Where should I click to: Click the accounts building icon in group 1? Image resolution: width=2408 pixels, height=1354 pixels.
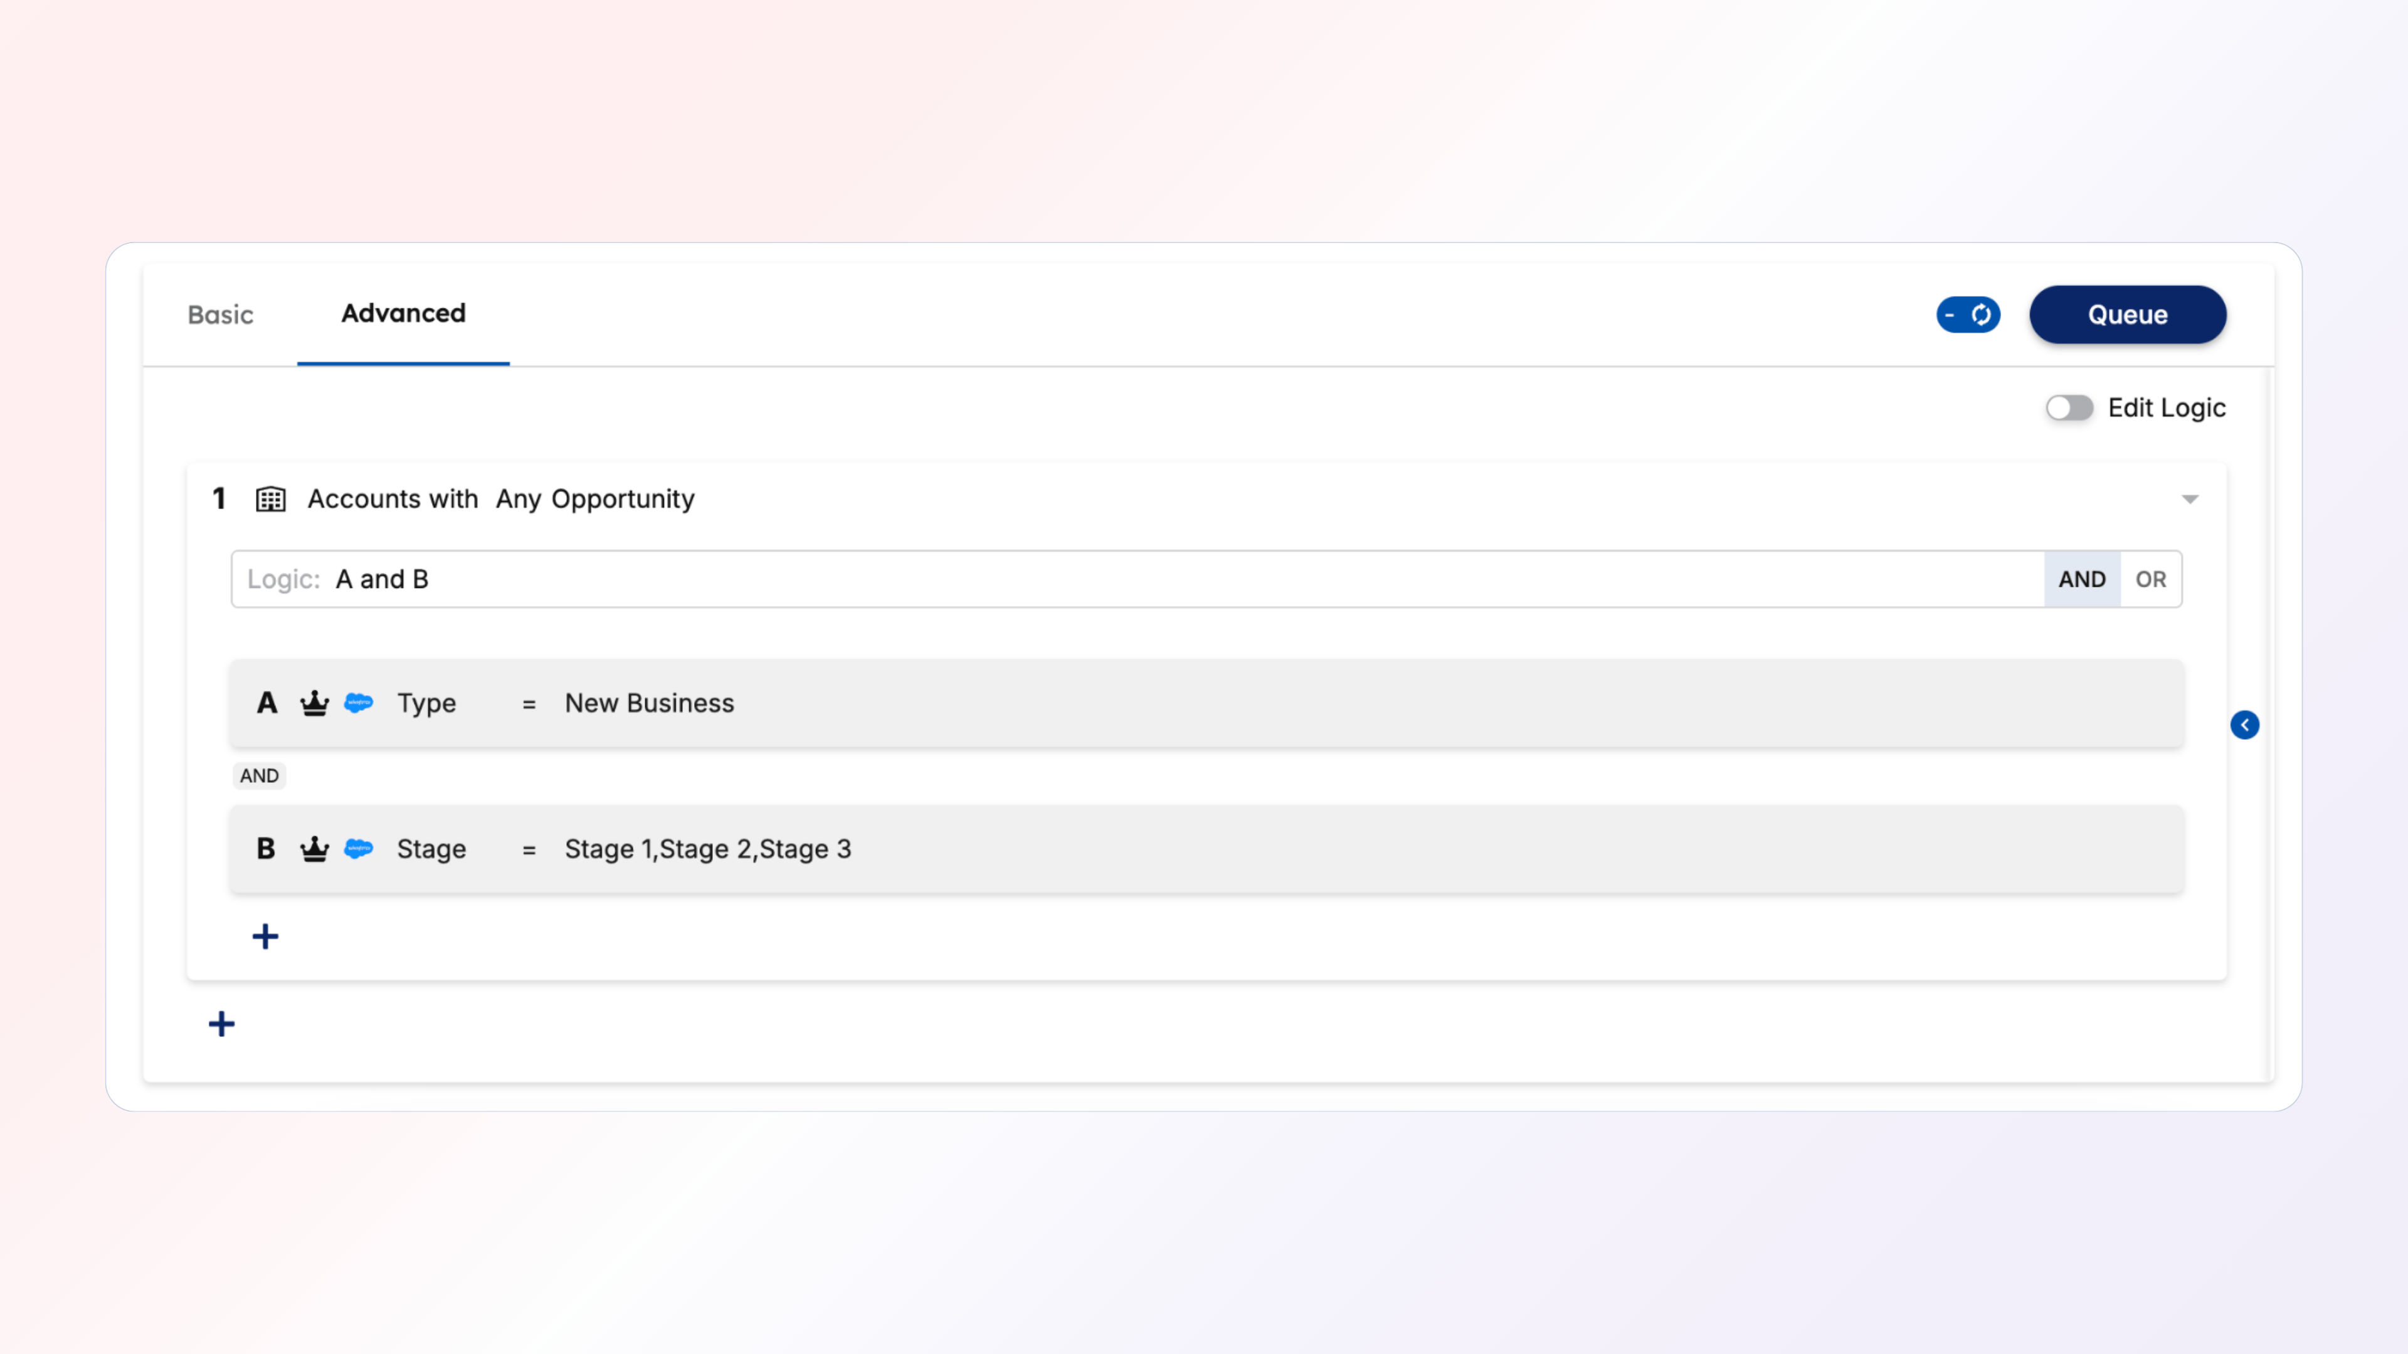pyautogui.click(x=270, y=499)
